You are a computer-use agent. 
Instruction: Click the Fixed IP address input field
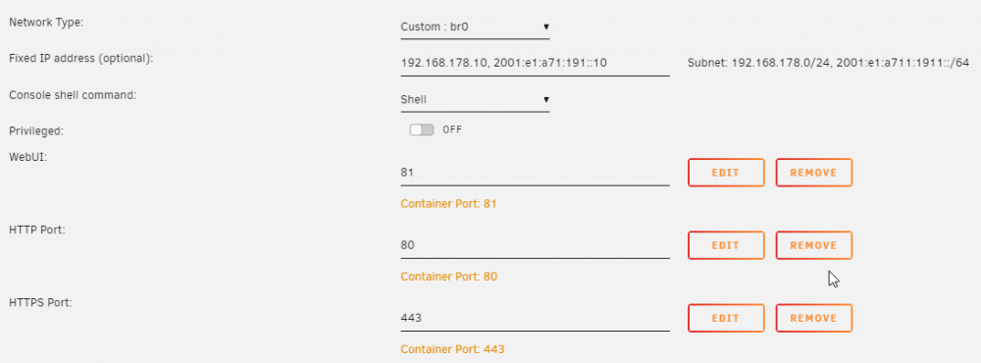(x=535, y=63)
